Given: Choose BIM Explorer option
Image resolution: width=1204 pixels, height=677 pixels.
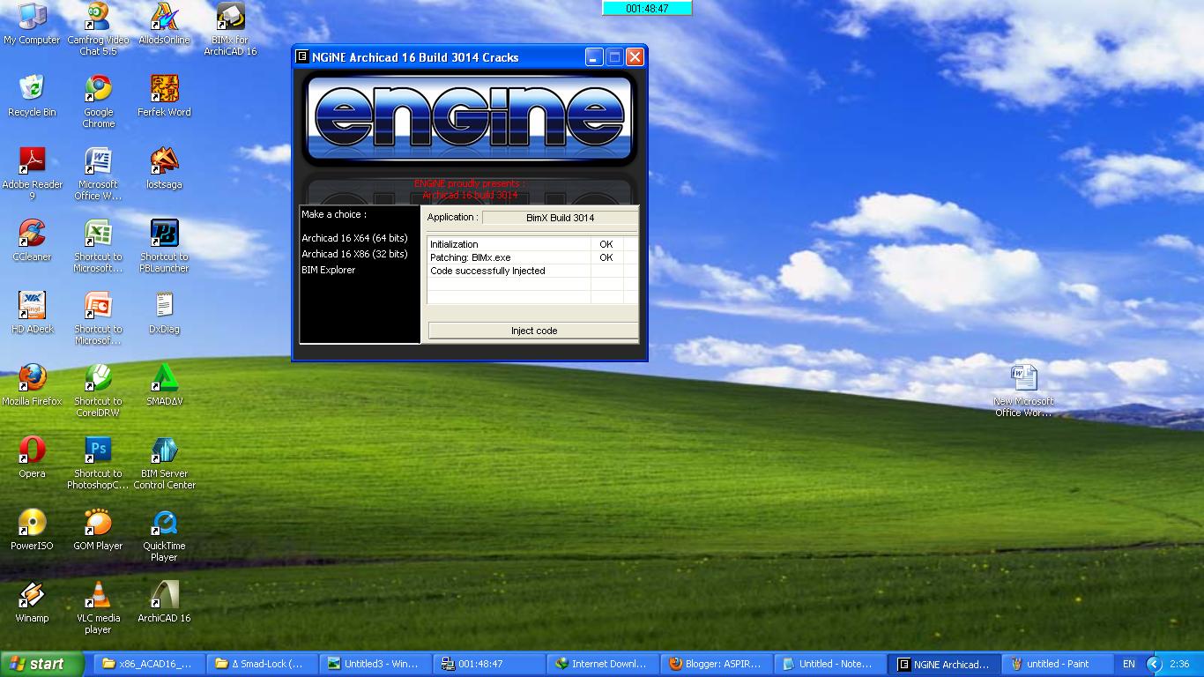Looking at the screenshot, I should click(329, 270).
